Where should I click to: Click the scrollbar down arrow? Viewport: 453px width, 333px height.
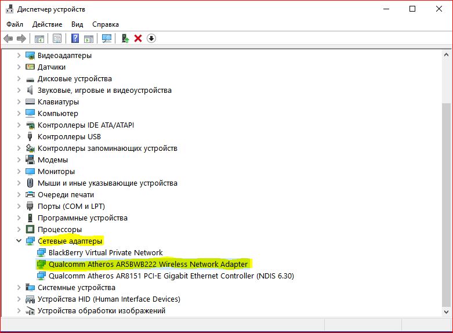446,312
